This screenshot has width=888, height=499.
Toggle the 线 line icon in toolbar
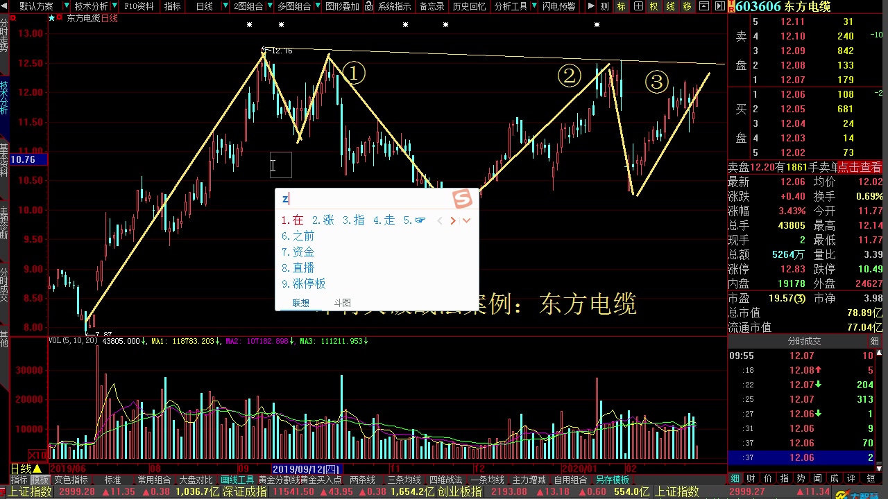tap(670, 6)
